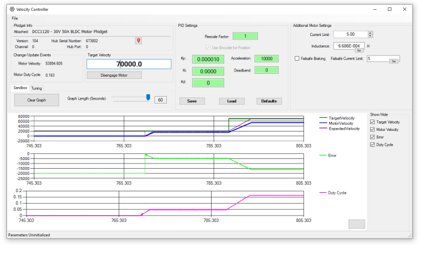Maximize the Velocity Controller window
Image resolution: width=430 pixels, height=255 pixels.
coord(390,9)
